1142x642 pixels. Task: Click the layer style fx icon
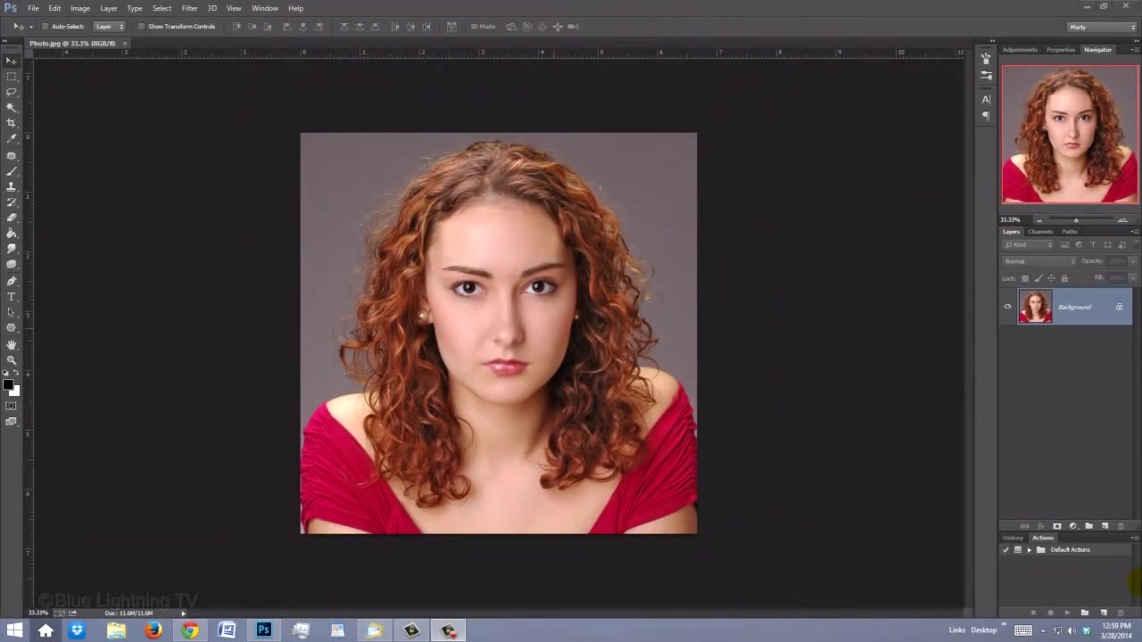pyautogui.click(x=1040, y=526)
